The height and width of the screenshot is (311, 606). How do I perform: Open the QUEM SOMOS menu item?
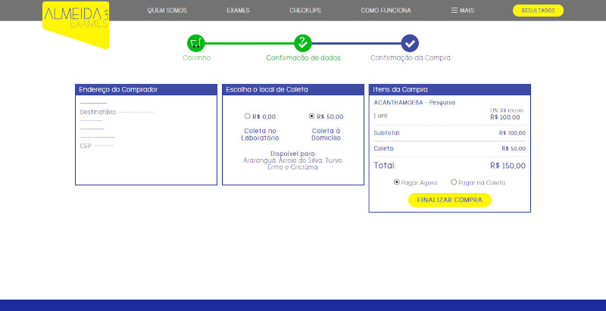pyautogui.click(x=167, y=11)
